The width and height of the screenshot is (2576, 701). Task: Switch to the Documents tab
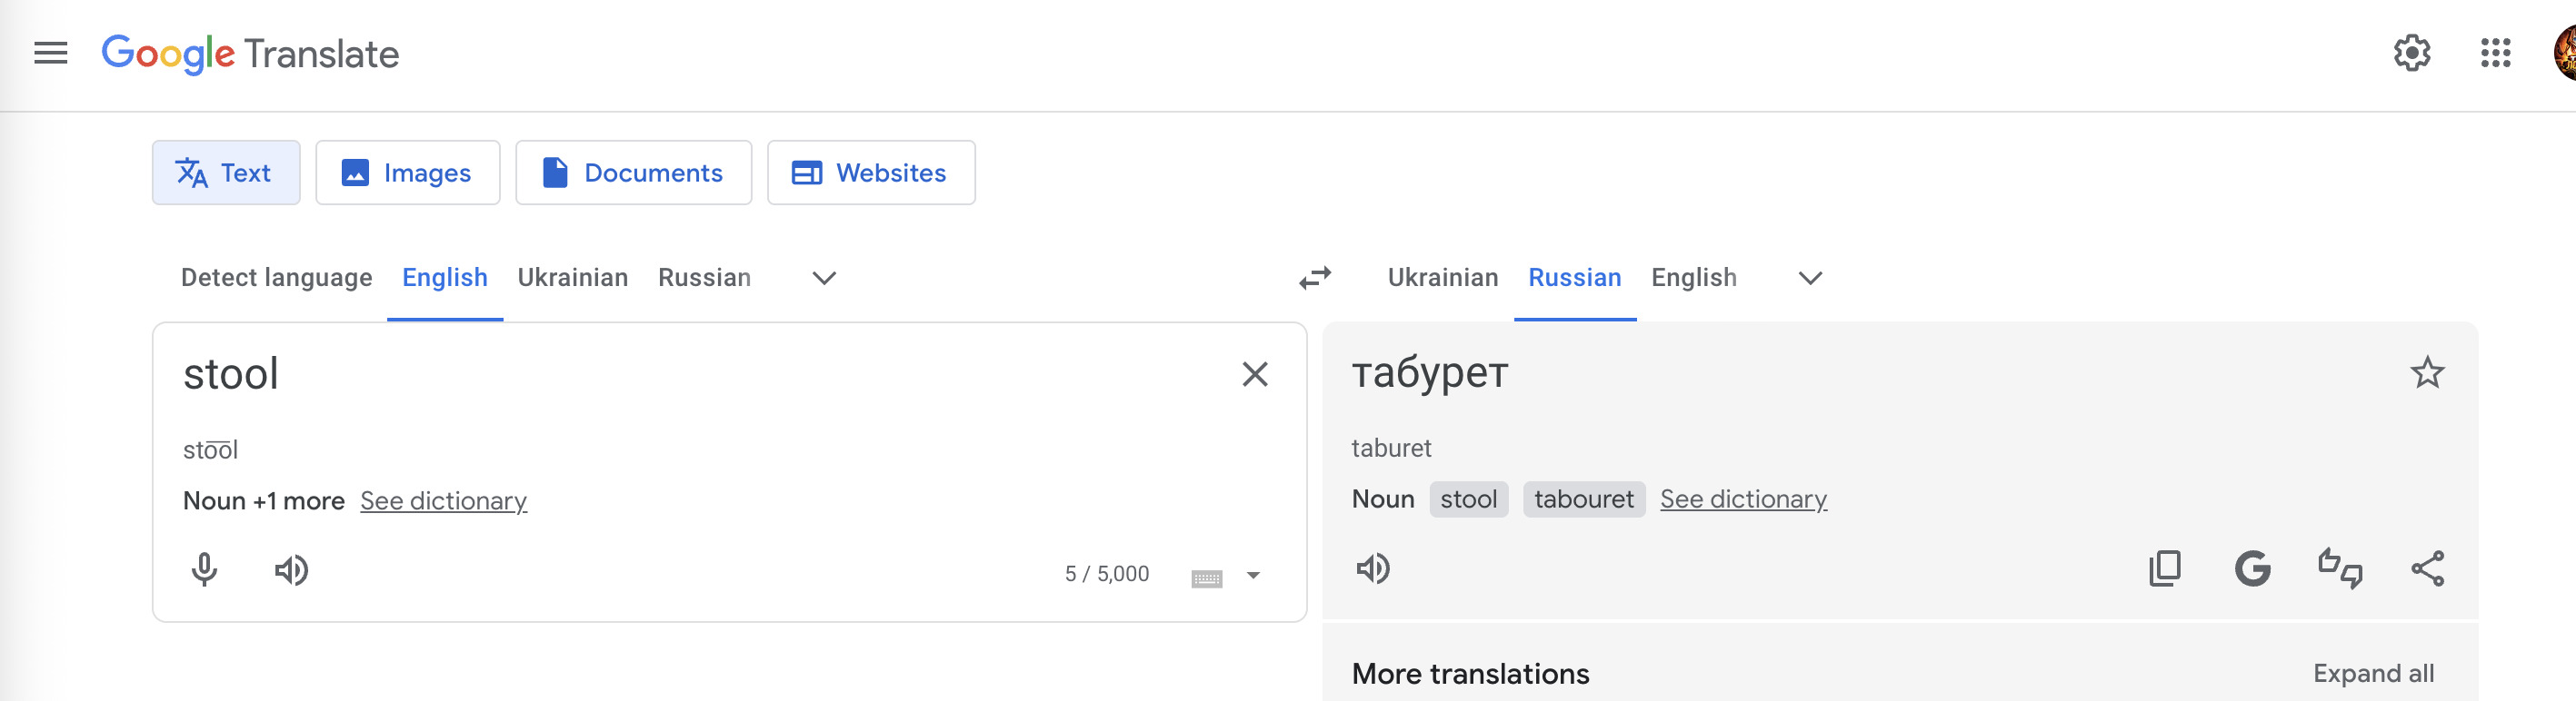click(633, 173)
